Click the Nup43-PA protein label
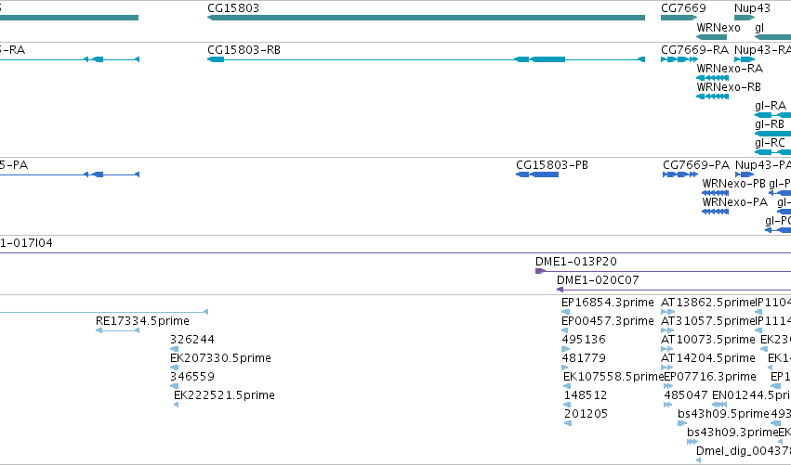 (x=763, y=165)
